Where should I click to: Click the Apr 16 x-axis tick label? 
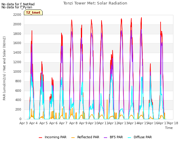(153, 123)
